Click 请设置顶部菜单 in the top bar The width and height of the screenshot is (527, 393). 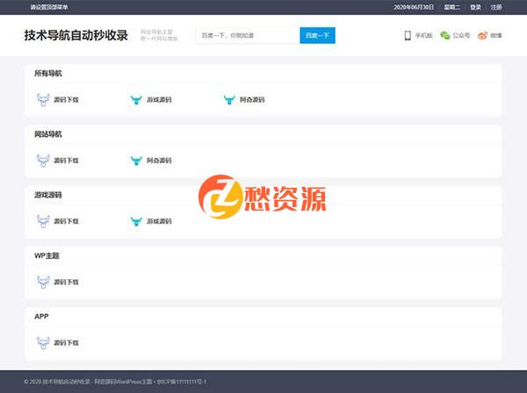click(49, 7)
